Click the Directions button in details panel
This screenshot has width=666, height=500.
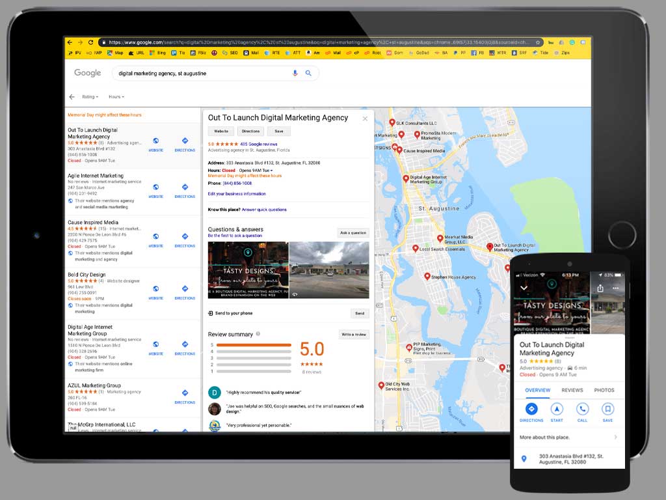tap(250, 132)
